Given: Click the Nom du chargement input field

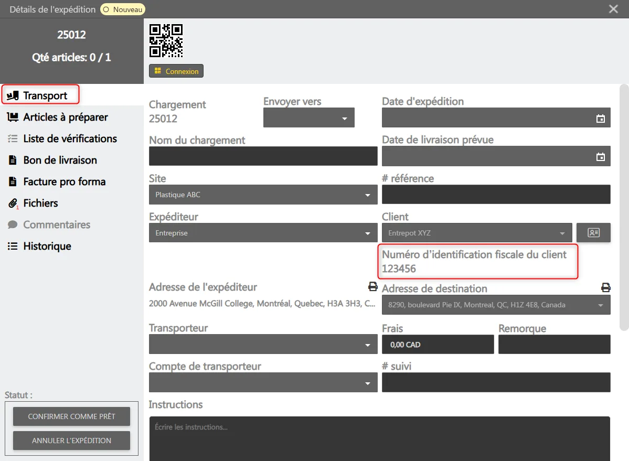Looking at the screenshot, I should click(263, 156).
